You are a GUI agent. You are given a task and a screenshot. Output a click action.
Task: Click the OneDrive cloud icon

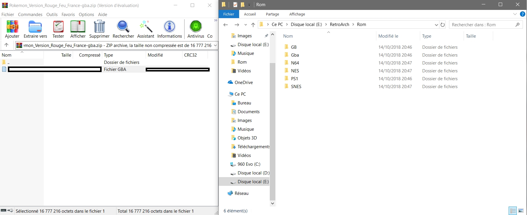click(x=230, y=82)
